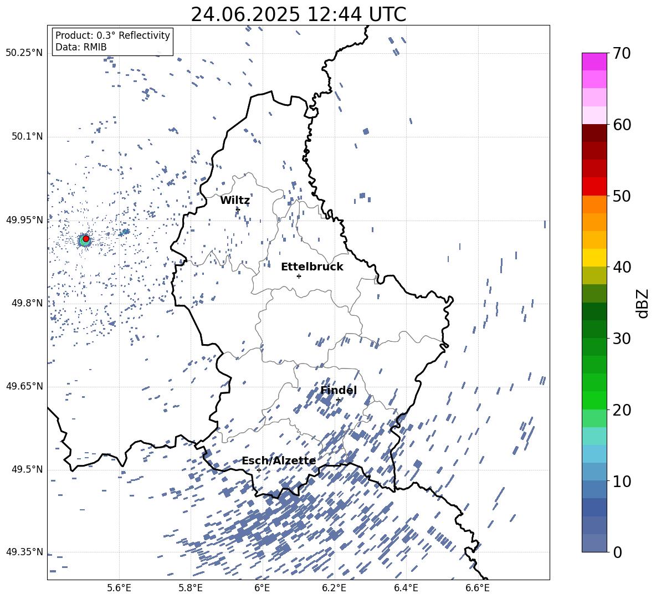This screenshot has width=656, height=599.
Task: Click the 5.8°E longitude label
Action: coord(191,588)
